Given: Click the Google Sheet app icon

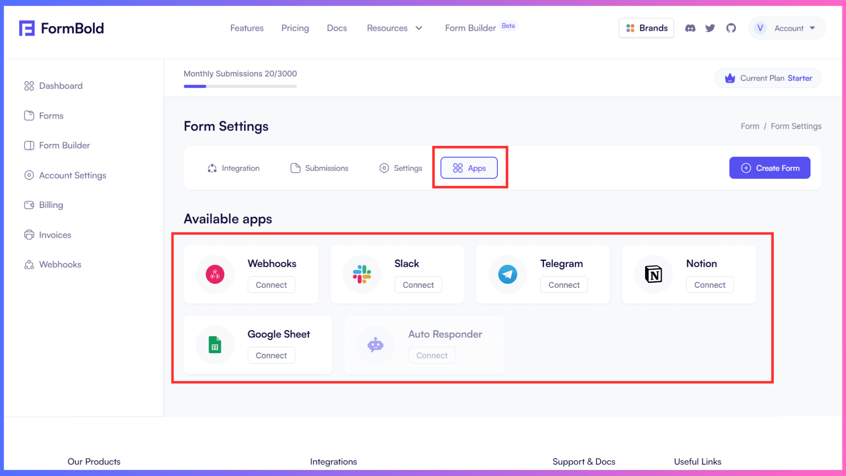Looking at the screenshot, I should tap(215, 345).
